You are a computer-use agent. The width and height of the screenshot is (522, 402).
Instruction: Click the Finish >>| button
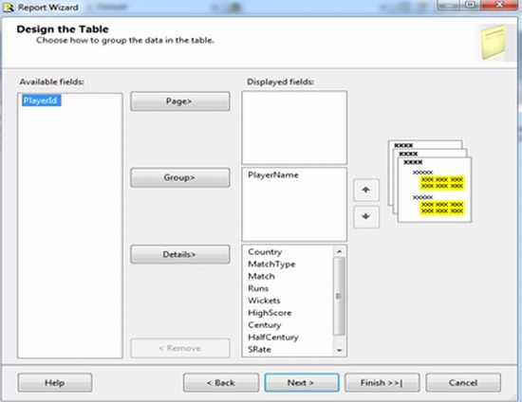pos(382,383)
